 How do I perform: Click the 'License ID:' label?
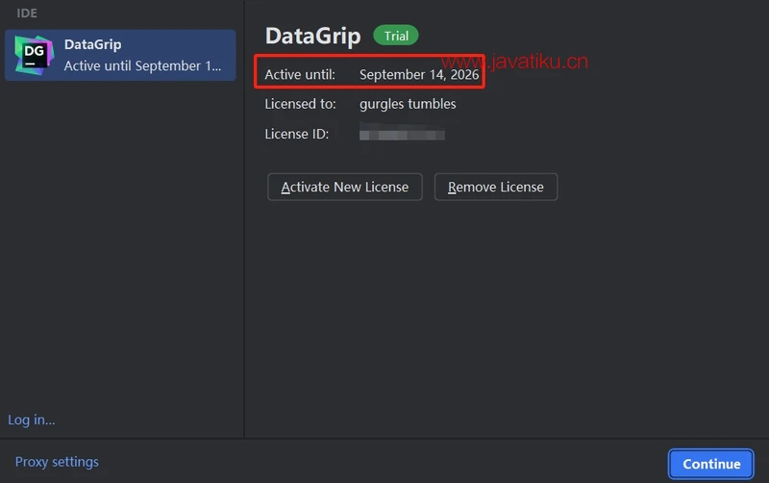(x=297, y=134)
